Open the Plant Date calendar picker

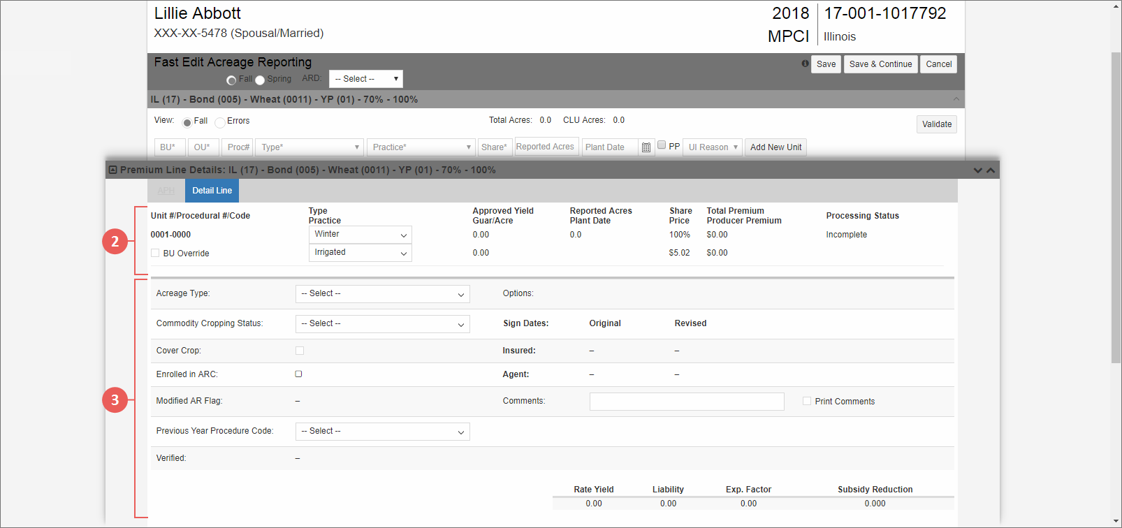tap(646, 147)
